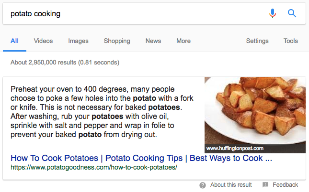Open the Images tab
Screen dimensions: 309x192
click(x=79, y=41)
